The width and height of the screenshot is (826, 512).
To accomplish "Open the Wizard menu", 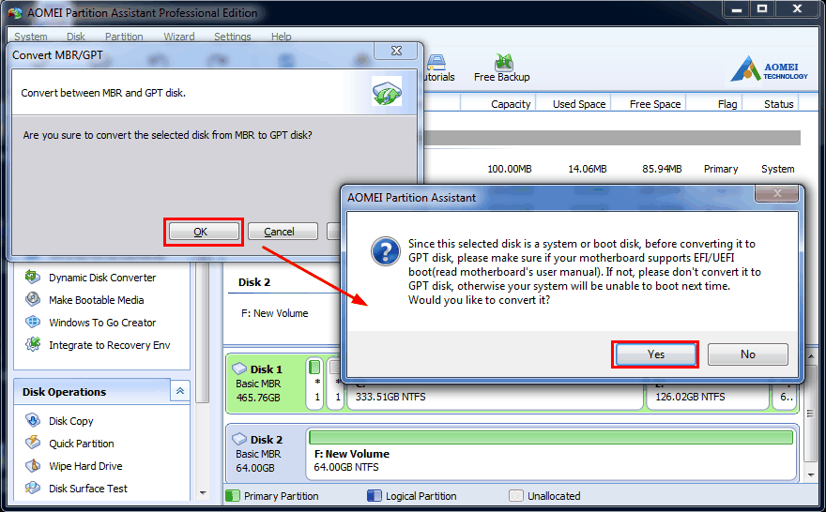I will [179, 37].
